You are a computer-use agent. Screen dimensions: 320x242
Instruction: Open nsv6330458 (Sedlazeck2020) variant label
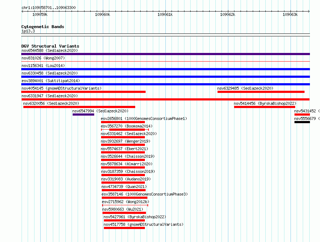point(50,73)
